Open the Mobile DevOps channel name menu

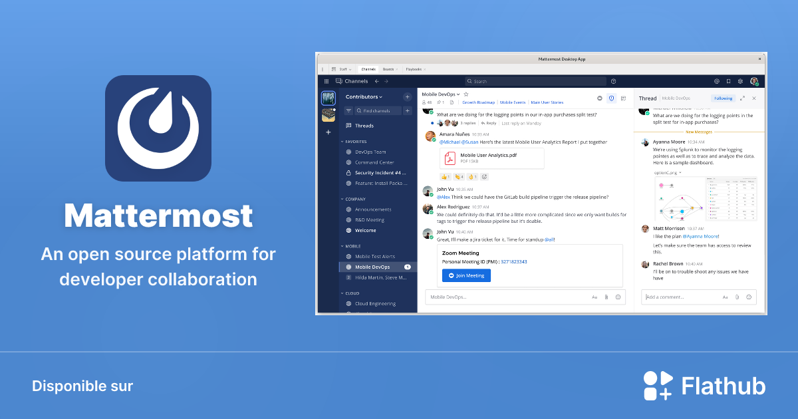(x=440, y=94)
